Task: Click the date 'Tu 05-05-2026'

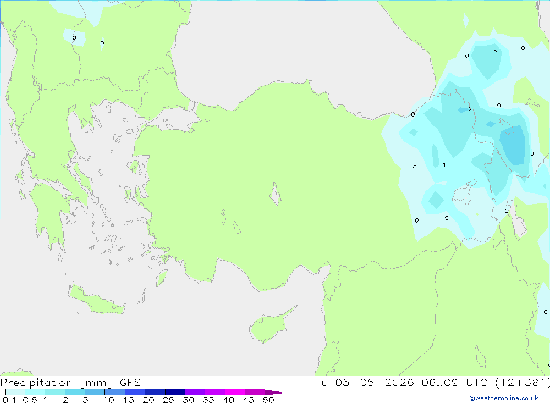Action: pos(365,382)
